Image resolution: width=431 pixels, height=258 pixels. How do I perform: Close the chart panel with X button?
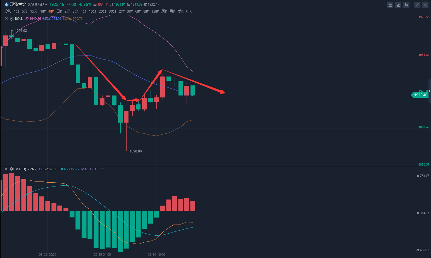tap(425, 5)
